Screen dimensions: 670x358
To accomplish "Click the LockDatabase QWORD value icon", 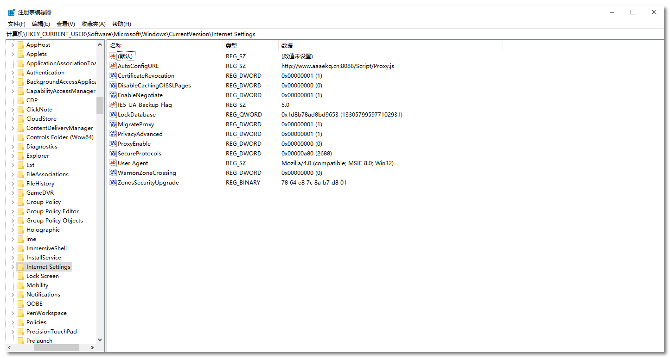I will click(x=113, y=114).
